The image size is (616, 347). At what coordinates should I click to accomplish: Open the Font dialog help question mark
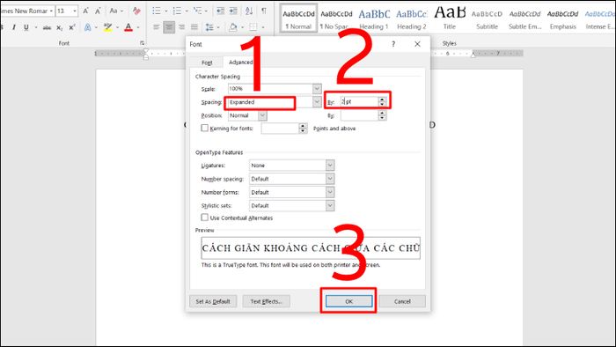(x=393, y=44)
